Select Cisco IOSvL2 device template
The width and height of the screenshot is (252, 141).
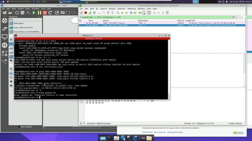click(25, 32)
